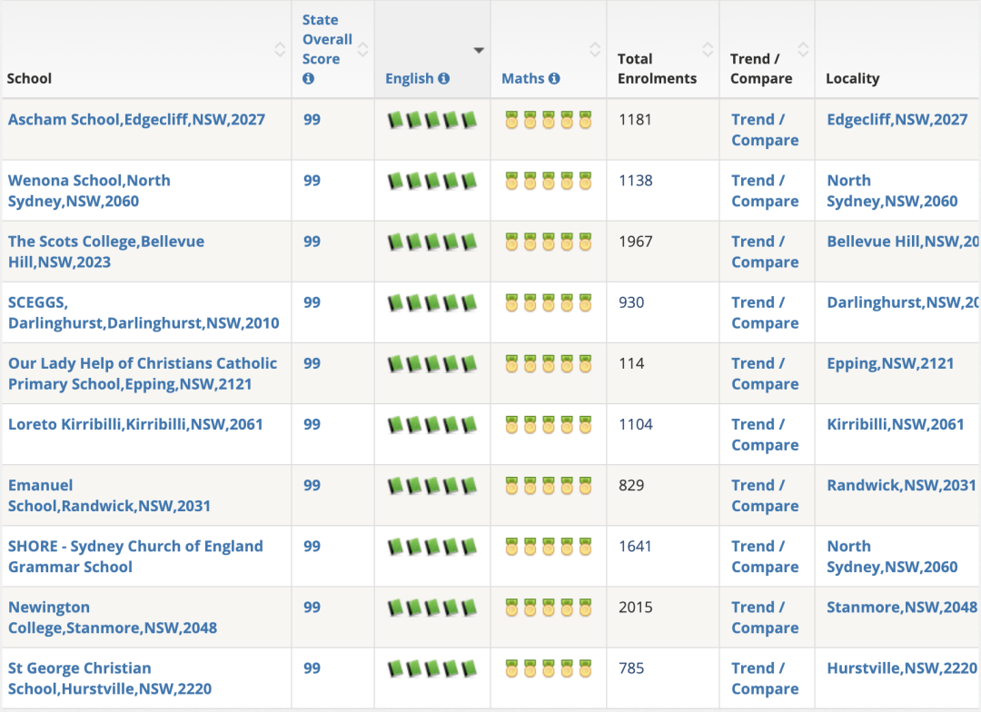
Task: Click score 99 in The Scots College row
Action: tap(312, 242)
